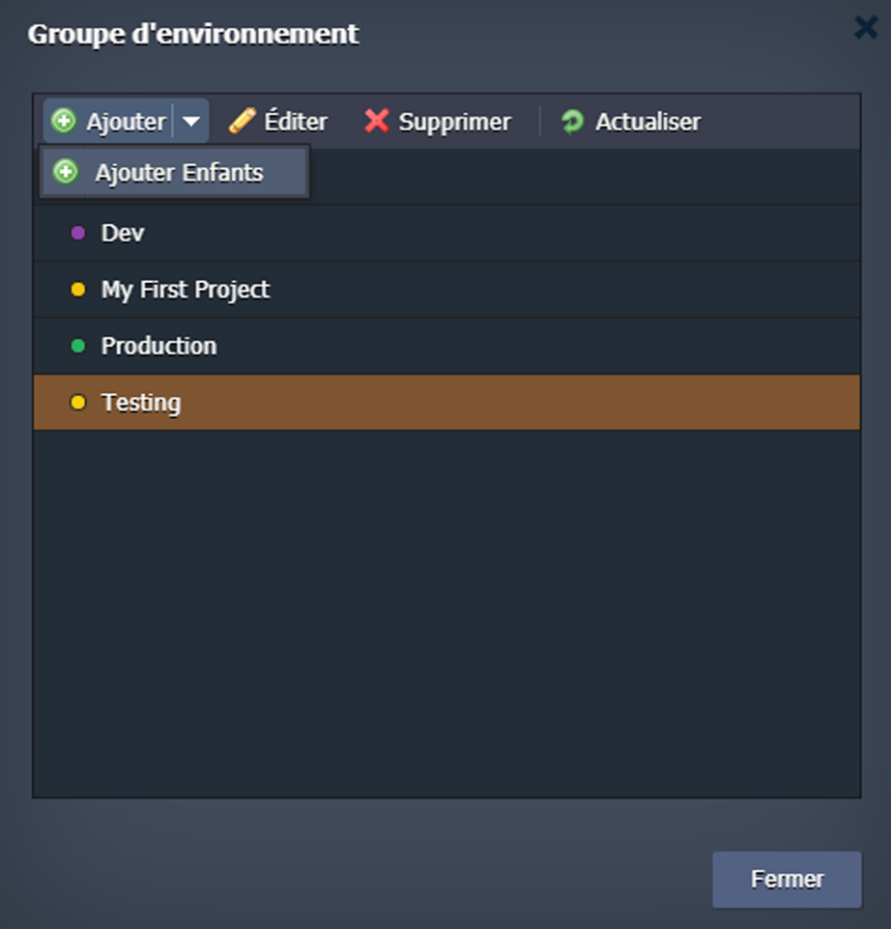
Task: Click the Actualiser text label
Action: click(x=647, y=122)
